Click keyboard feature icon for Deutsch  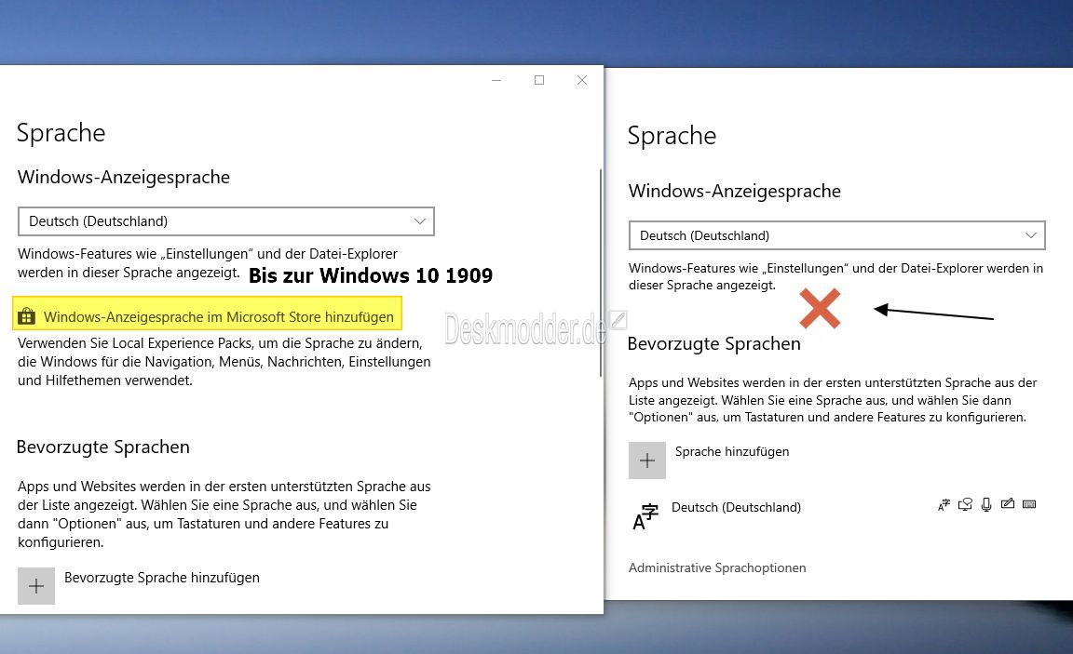(x=1029, y=504)
